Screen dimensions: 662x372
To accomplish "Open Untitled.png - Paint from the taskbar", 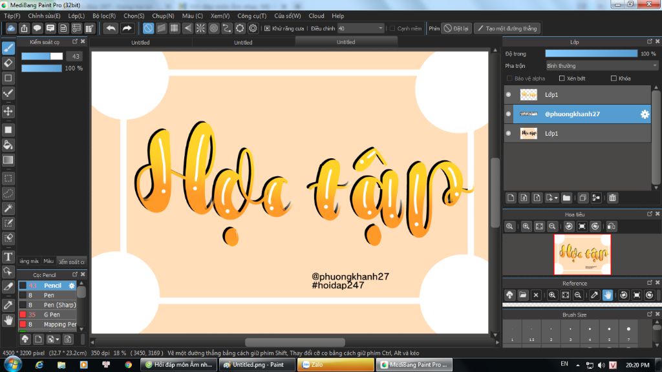I will click(x=257, y=365).
